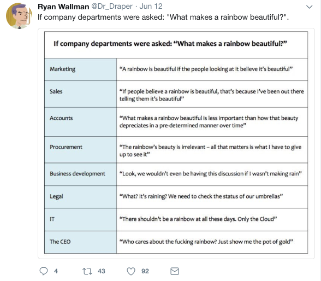The image size is (321, 281).
Task: Click the reply speech bubble icon
Action: click(x=44, y=271)
